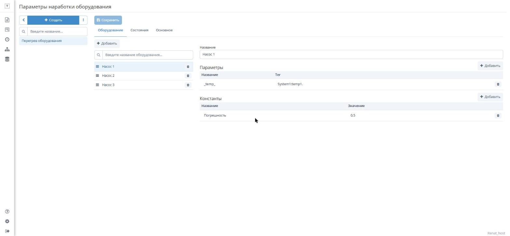The width and height of the screenshot is (510, 236).
Task: Delete Насос 2 with its trash icon
Action: point(188,76)
